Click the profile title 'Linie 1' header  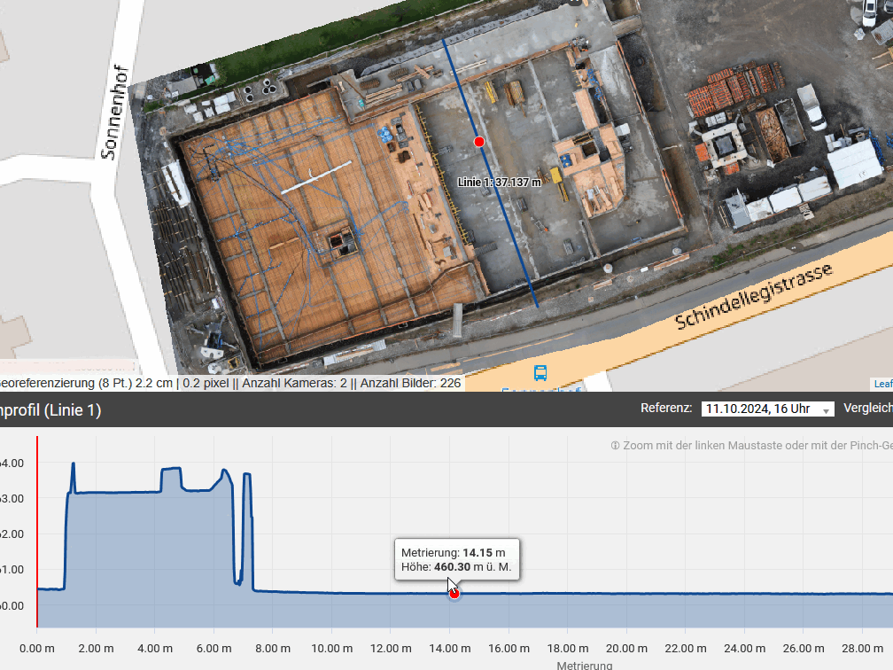(x=50, y=410)
